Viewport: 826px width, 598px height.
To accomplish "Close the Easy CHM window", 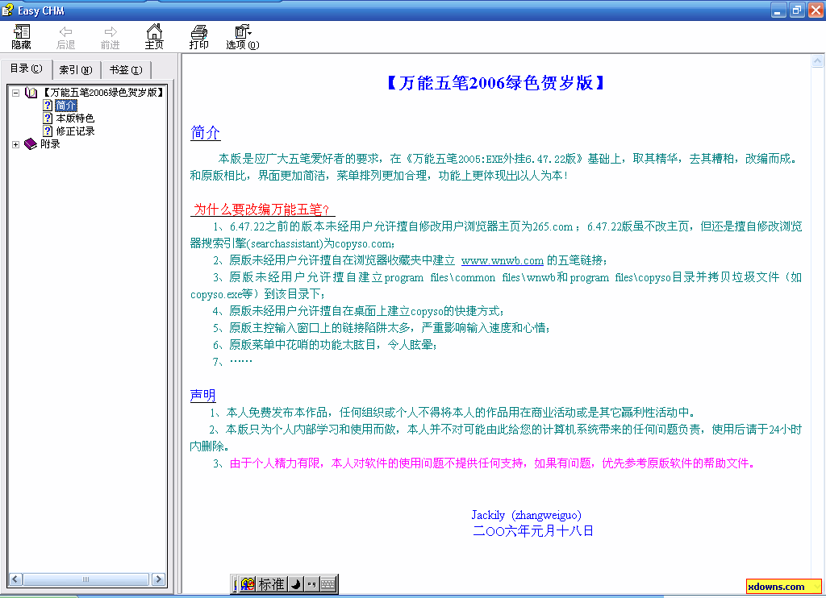I will 816,10.
